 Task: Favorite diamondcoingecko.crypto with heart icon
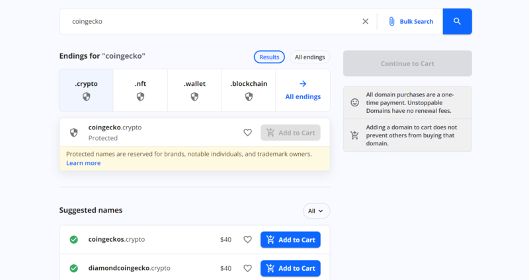pyautogui.click(x=247, y=268)
